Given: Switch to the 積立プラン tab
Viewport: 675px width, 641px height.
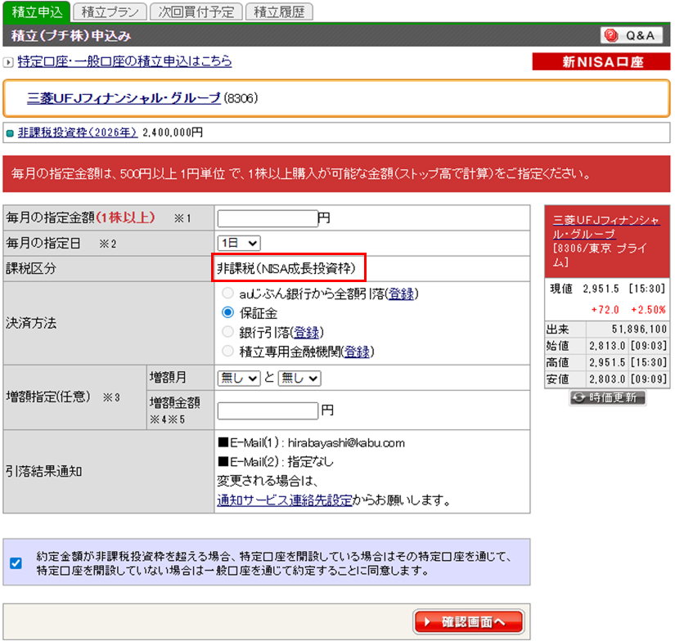Looking at the screenshot, I should tap(110, 11).
